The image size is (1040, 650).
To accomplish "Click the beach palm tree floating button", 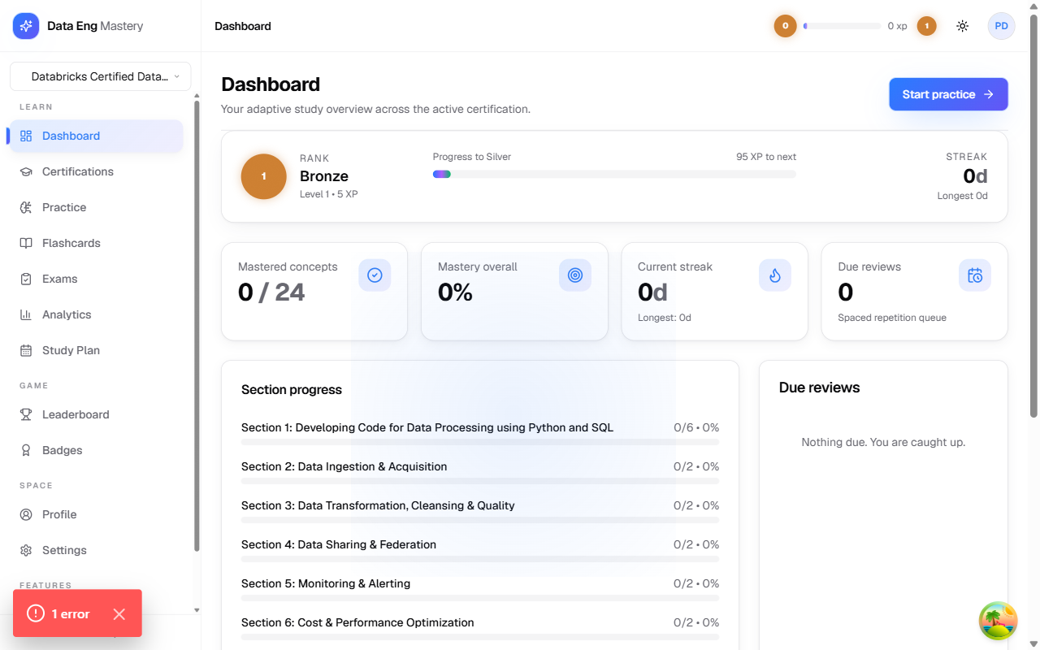I will click(999, 622).
